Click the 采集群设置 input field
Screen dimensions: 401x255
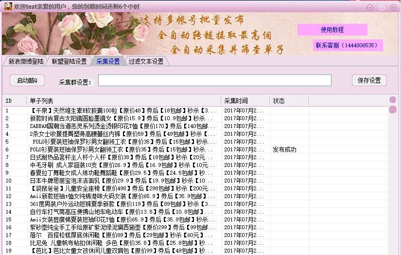215,80
